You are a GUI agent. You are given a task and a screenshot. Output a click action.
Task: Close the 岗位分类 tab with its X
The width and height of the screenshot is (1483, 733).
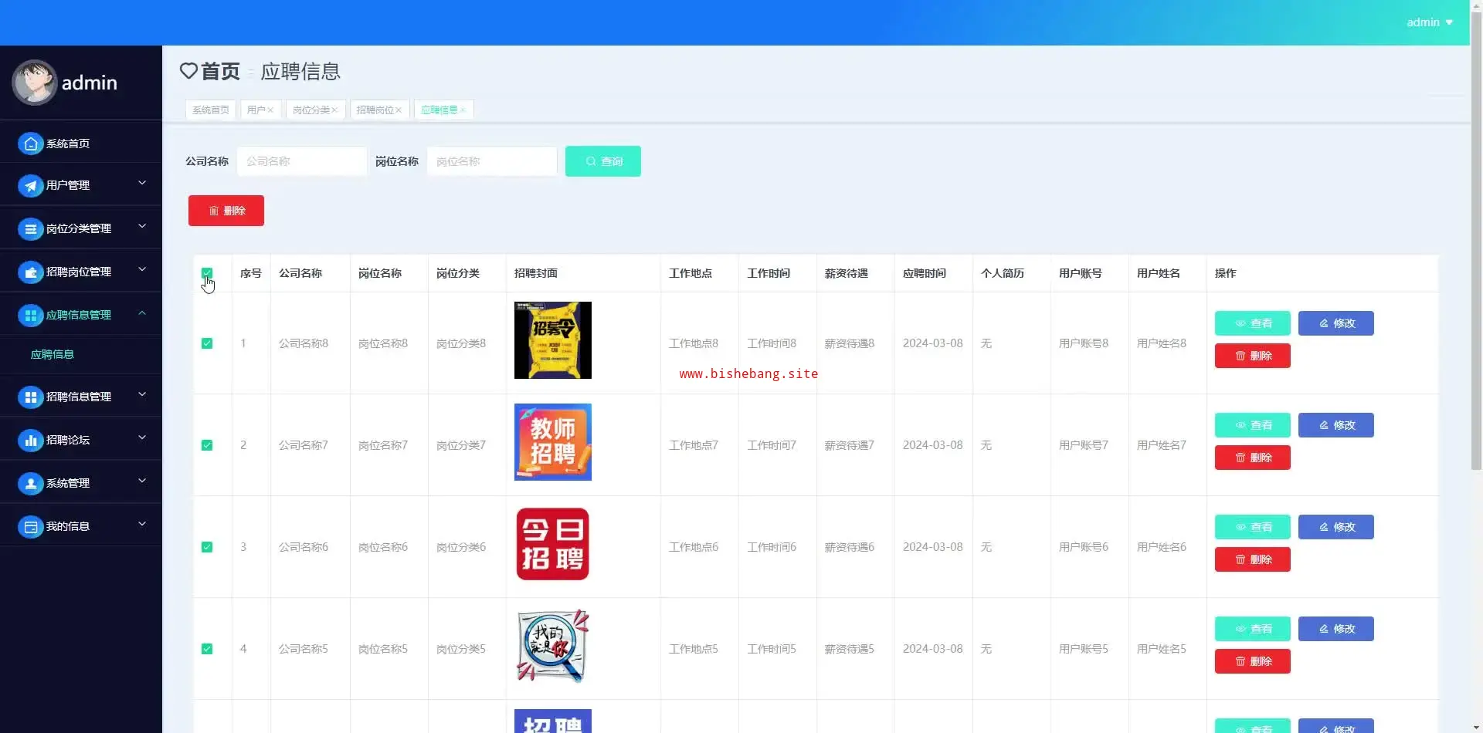pos(334,110)
